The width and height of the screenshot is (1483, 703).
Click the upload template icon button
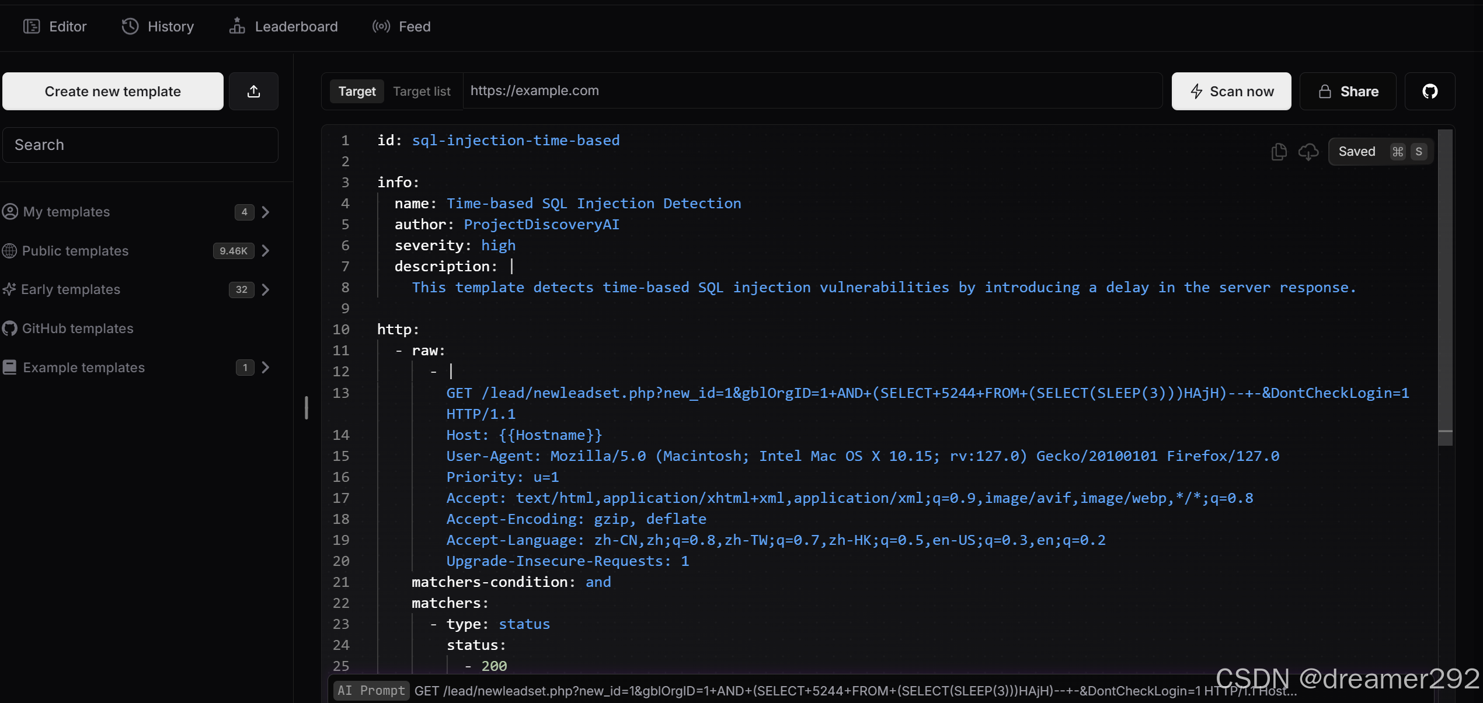[x=253, y=92]
